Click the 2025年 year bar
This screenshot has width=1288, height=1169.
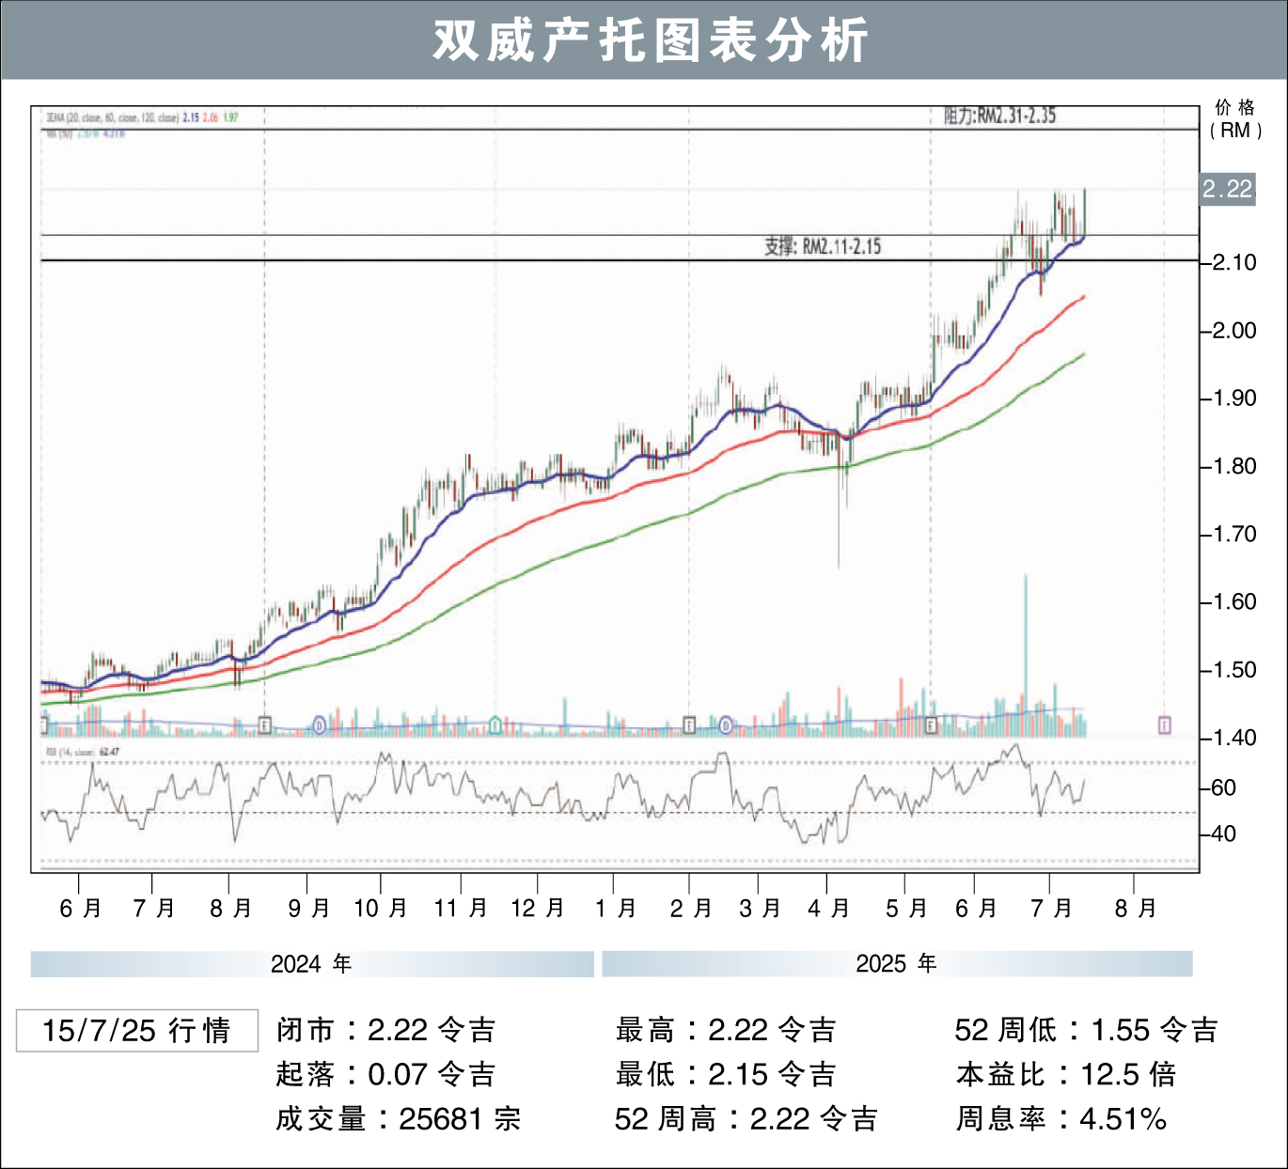point(897,964)
